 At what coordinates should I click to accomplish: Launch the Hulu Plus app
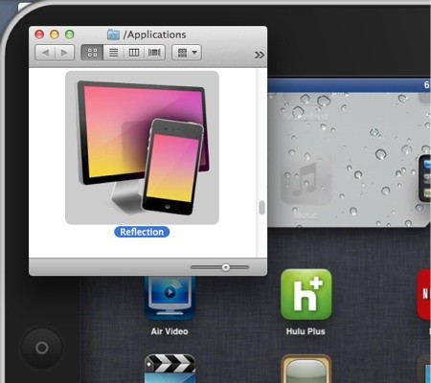tap(306, 294)
